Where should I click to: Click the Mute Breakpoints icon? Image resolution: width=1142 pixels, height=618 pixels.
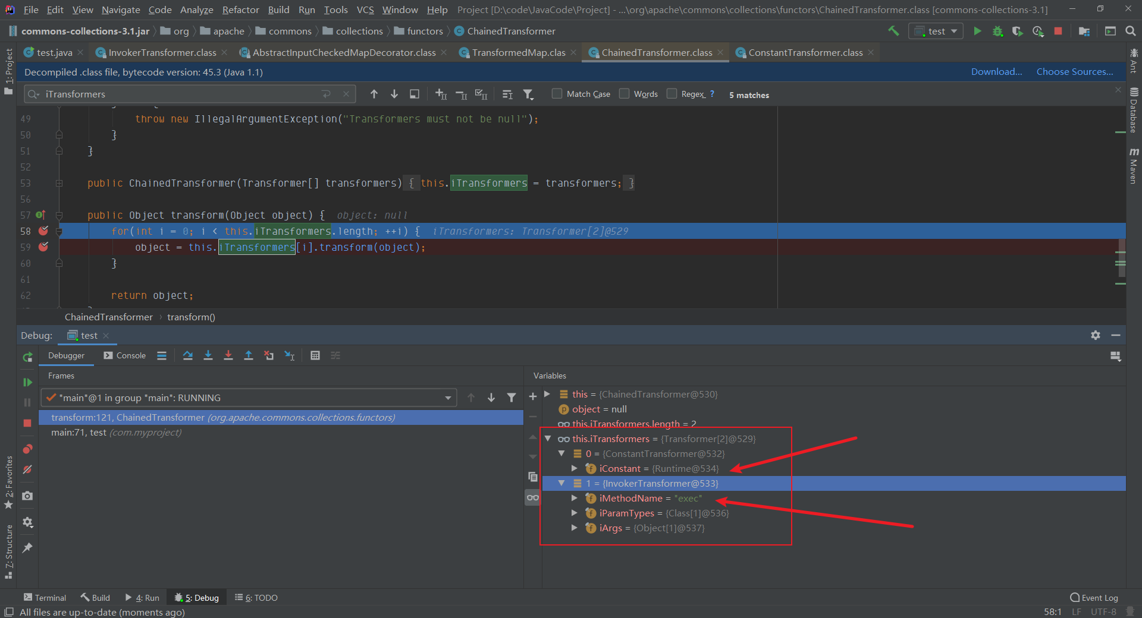(x=27, y=469)
